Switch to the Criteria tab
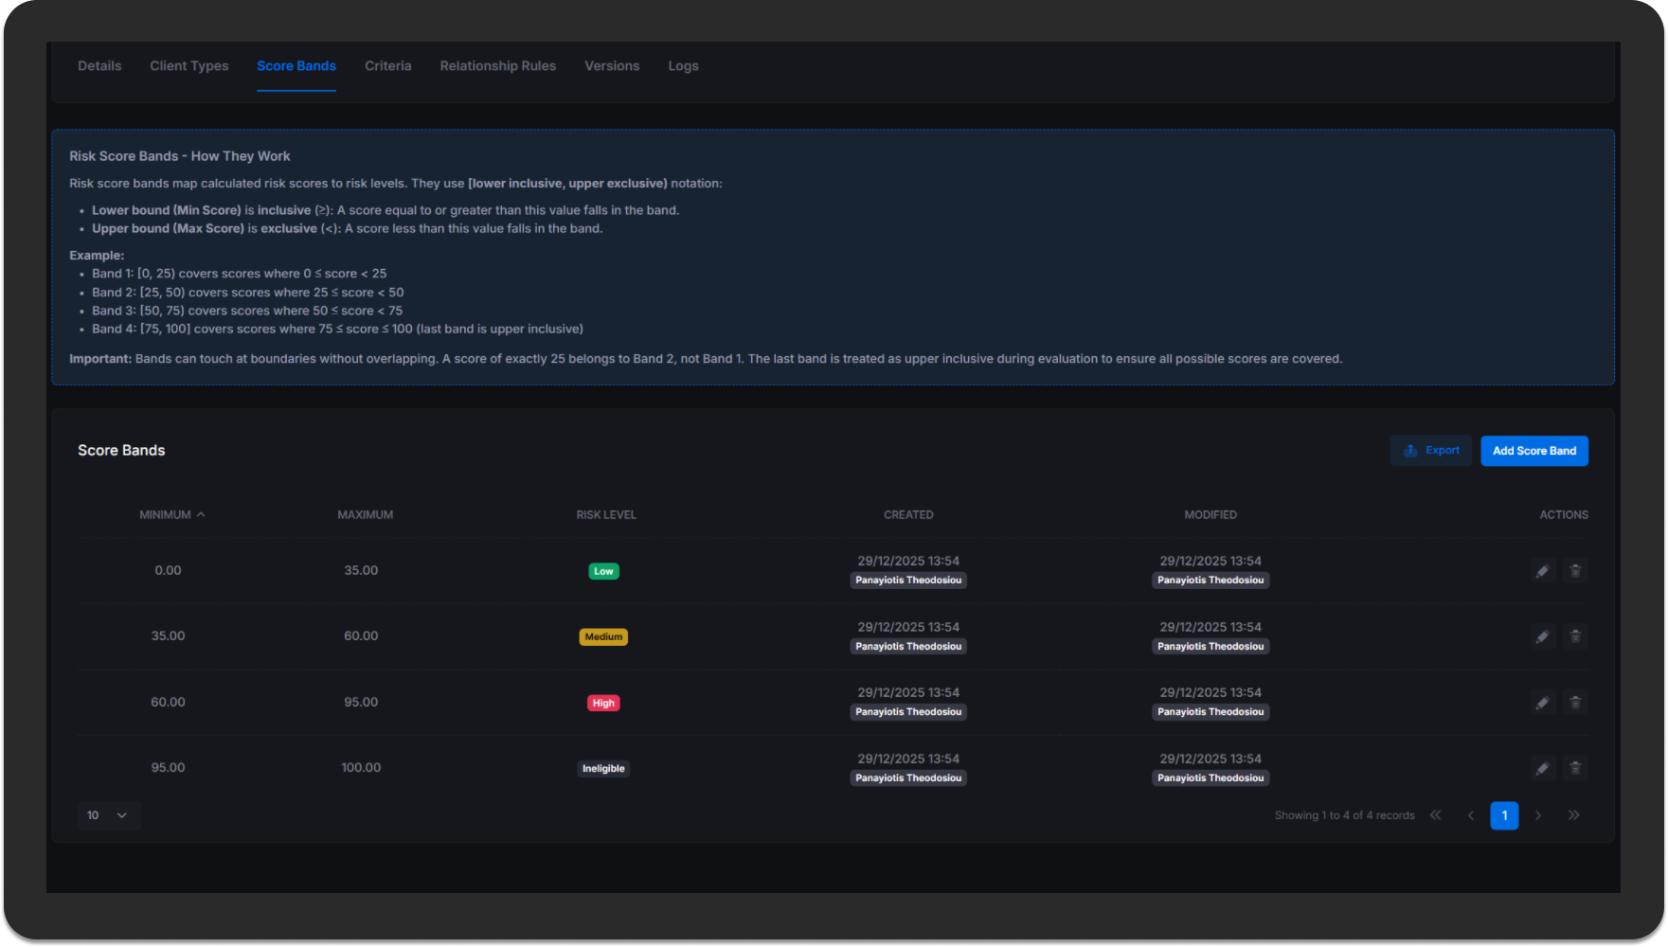 point(387,66)
